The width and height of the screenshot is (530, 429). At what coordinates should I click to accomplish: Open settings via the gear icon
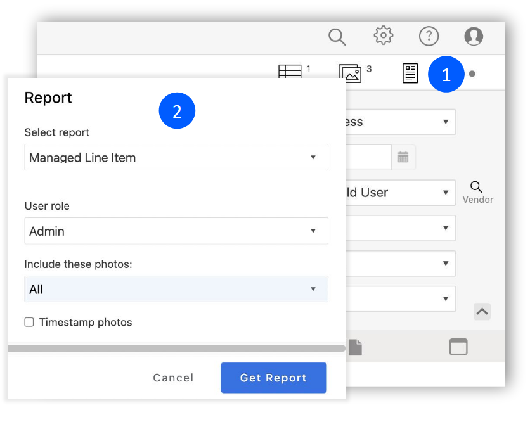click(x=383, y=36)
